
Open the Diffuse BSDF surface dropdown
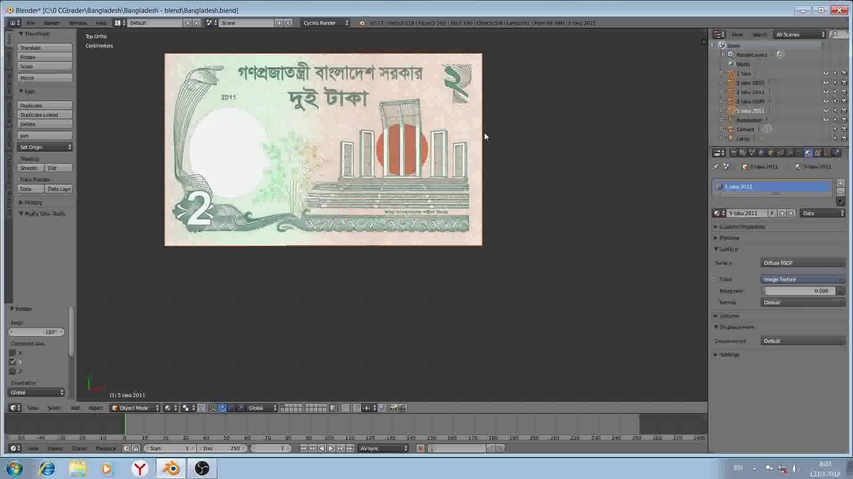click(x=803, y=263)
